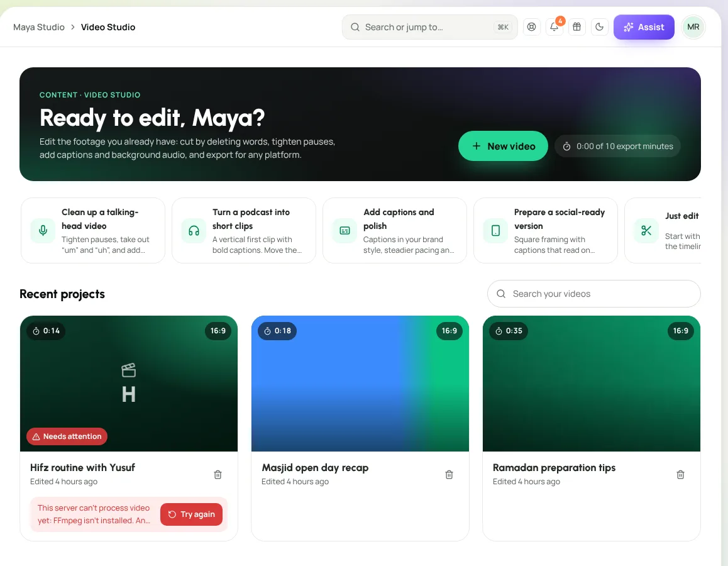Open the MR profile avatar

coord(693,27)
